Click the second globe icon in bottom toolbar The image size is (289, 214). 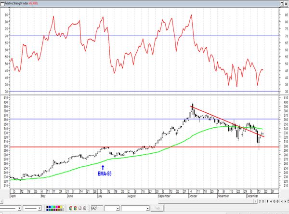[x=75, y=208]
